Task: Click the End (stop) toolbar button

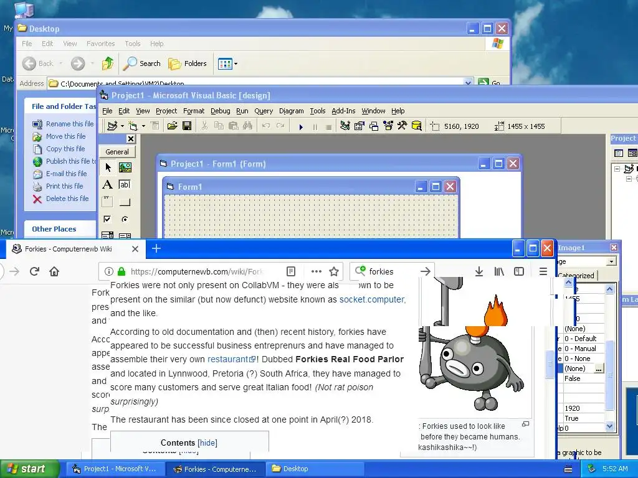Action: pos(329,127)
